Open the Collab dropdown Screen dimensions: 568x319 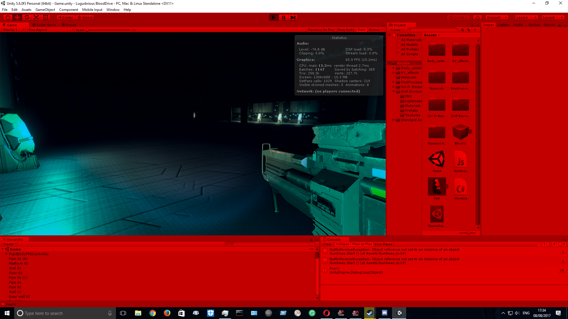[458, 17]
